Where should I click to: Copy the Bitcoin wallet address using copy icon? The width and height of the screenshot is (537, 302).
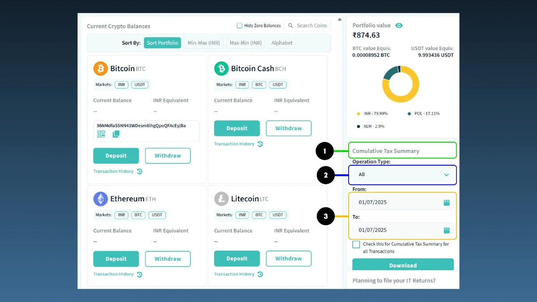pyautogui.click(x=116, y=134)
